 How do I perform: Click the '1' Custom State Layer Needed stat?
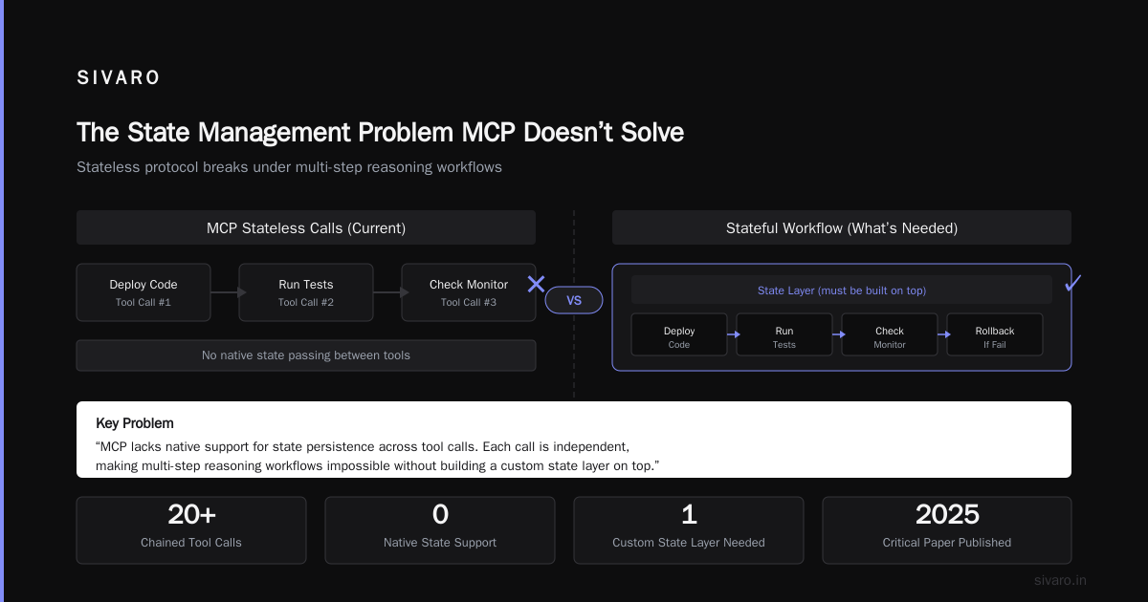tap(689, 529)
